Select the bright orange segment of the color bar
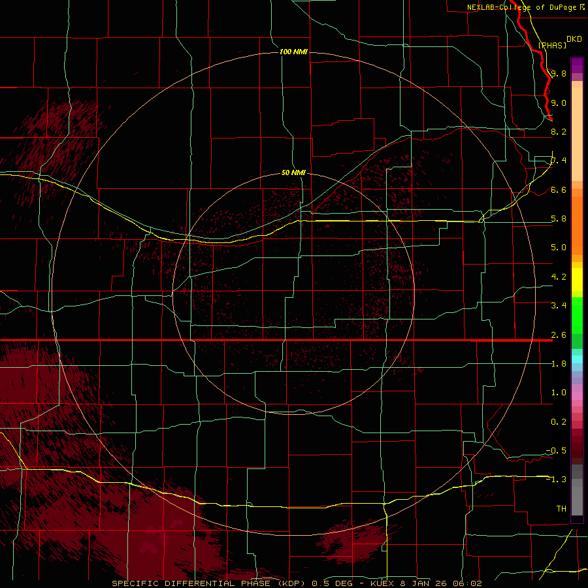Screen dimensions: 588x588 577,225
